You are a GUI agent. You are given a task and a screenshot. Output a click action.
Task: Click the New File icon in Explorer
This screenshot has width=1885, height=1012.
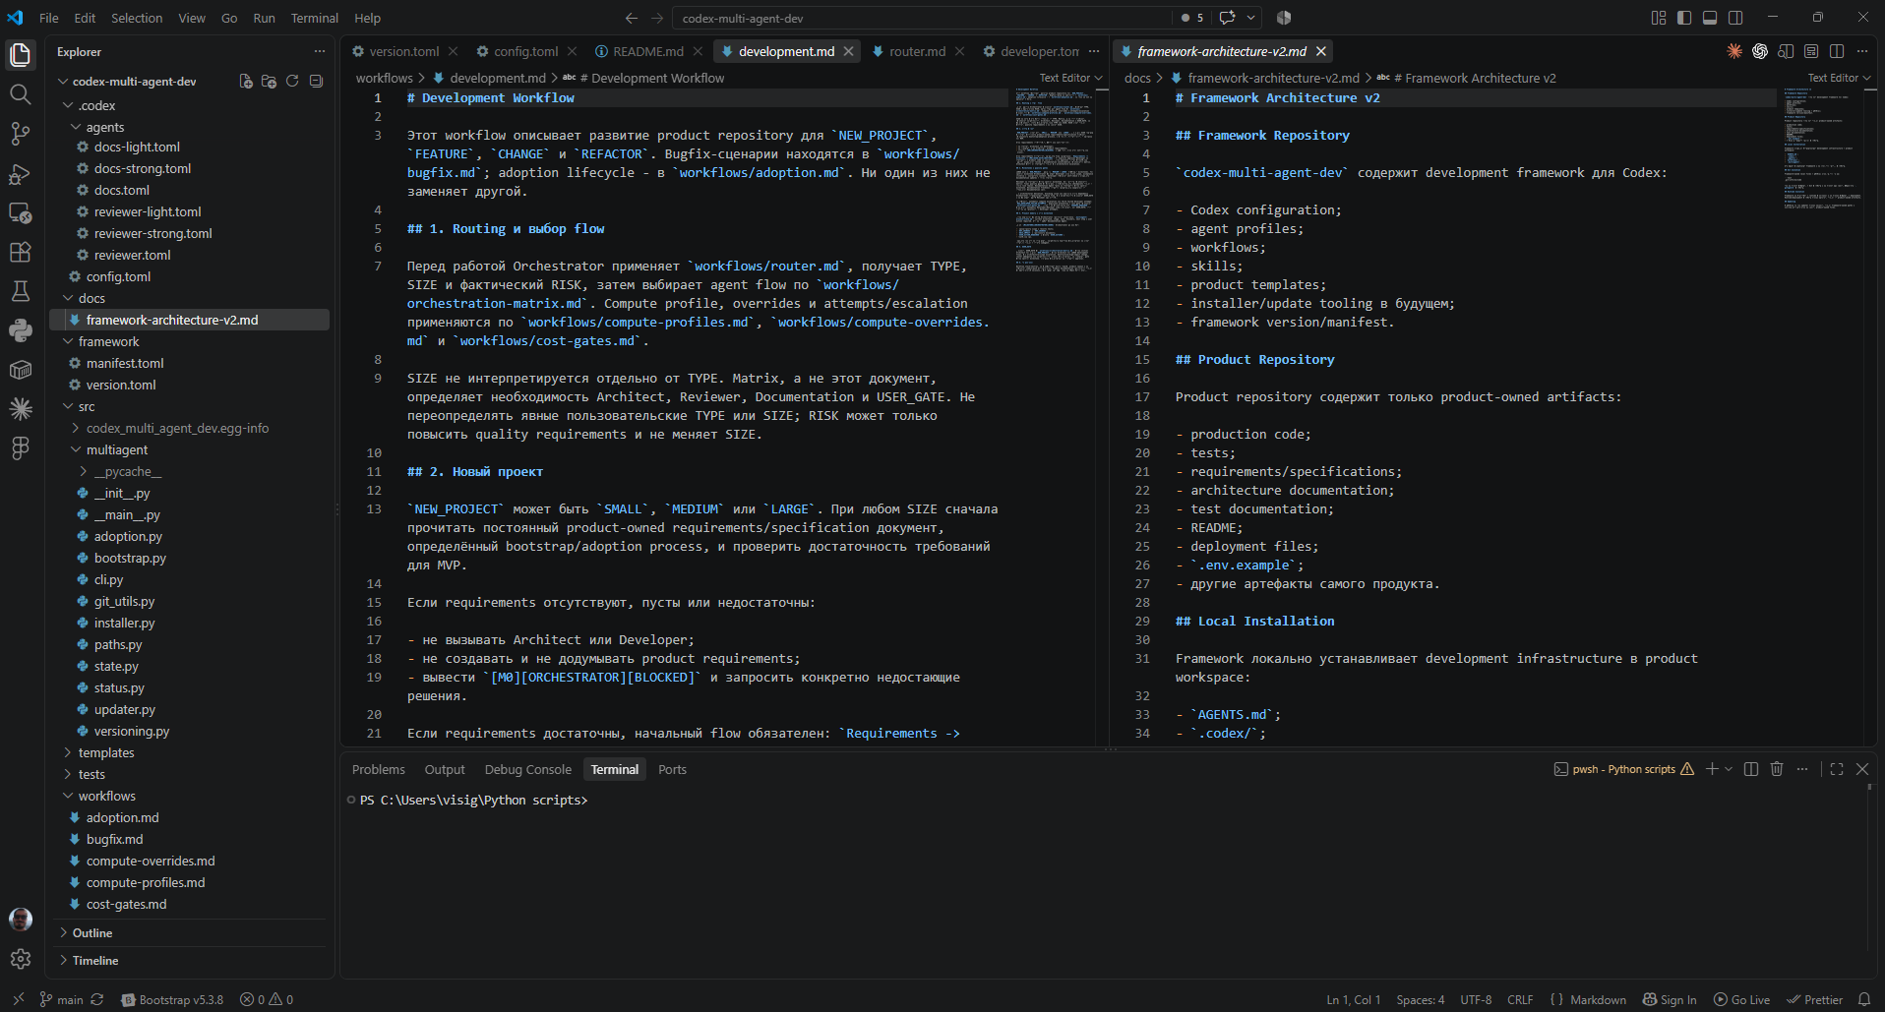pos(246,82)
